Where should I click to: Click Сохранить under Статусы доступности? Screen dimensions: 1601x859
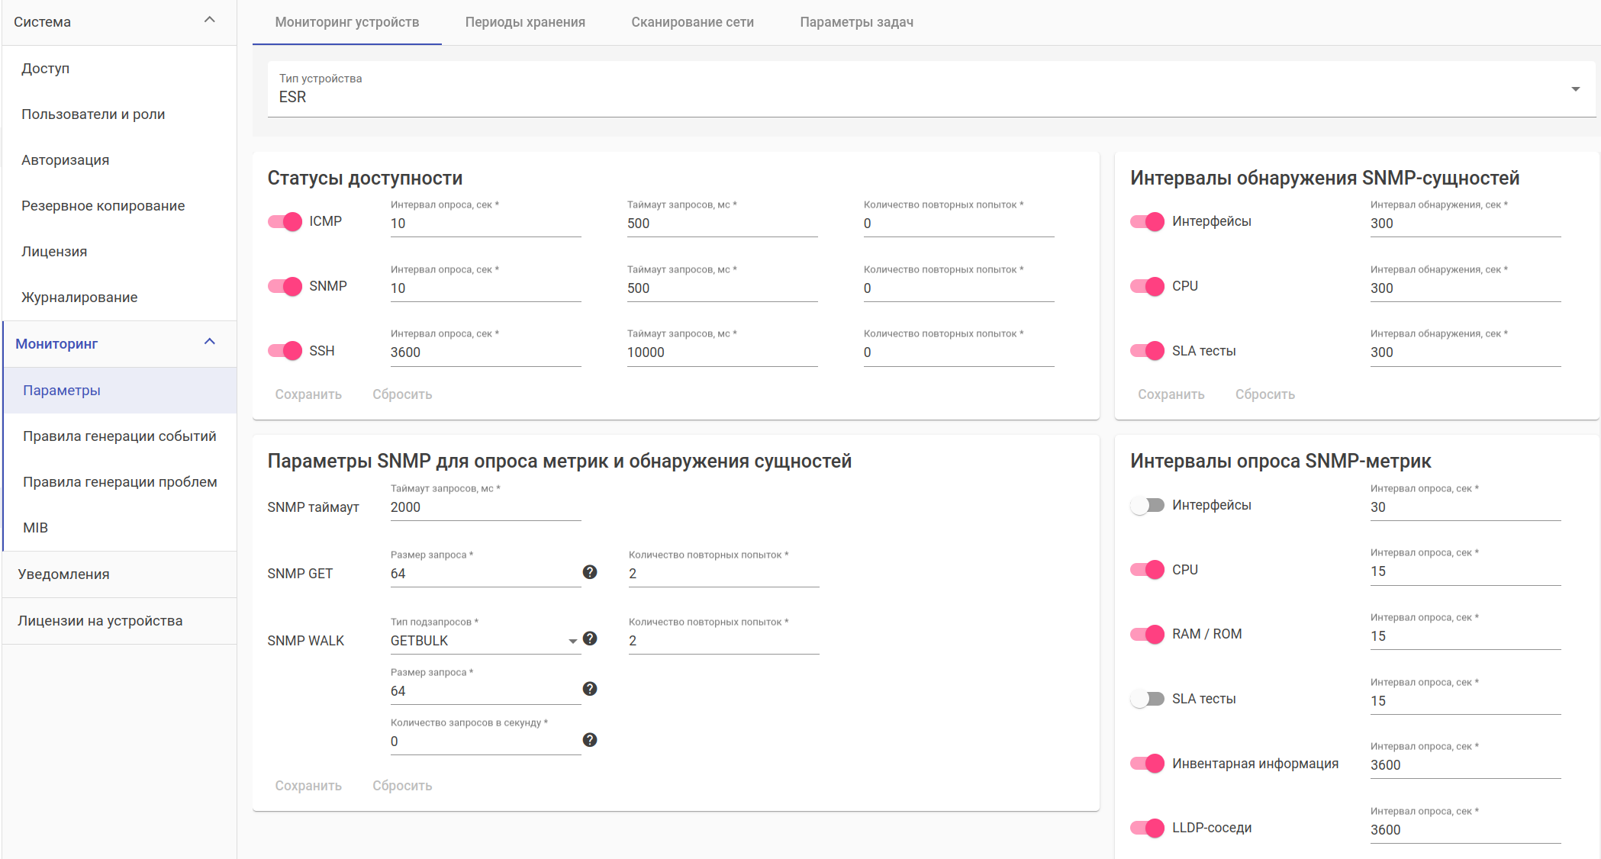click(308, 394)
